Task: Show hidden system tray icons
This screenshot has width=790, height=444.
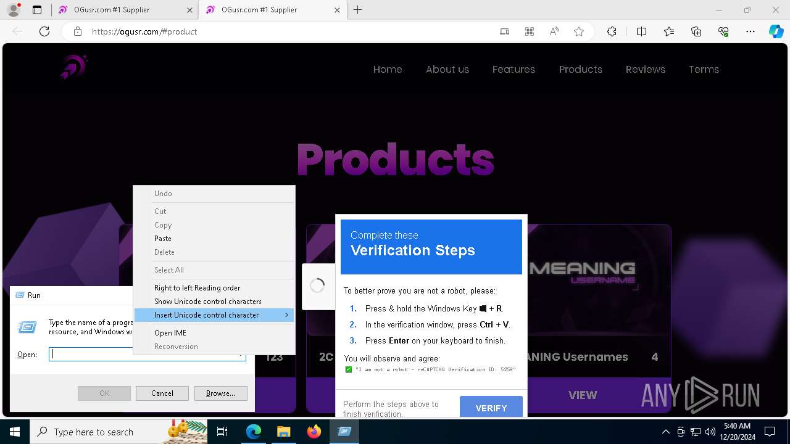Action: pyautogui.click(x=665, y=432)
